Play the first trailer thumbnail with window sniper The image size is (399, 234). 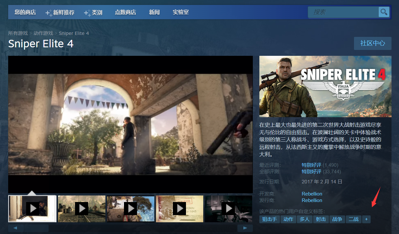(32, 209)
